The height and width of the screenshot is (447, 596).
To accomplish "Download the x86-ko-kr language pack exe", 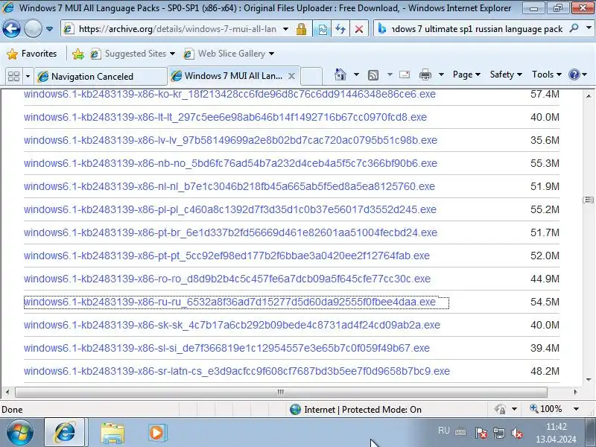I will tap(229, 94).
